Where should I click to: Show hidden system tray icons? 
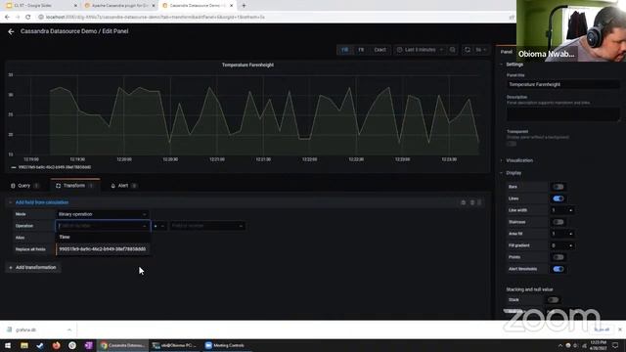coord(560,345)
